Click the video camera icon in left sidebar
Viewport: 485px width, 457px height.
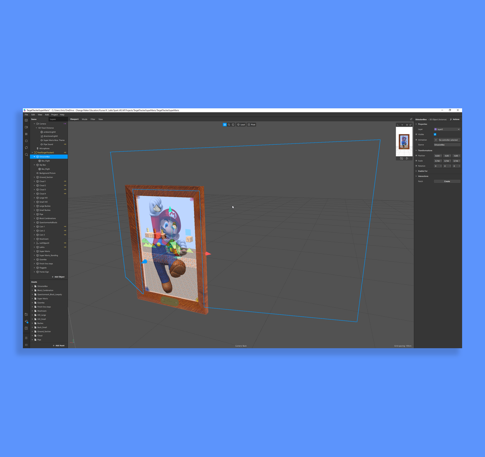[26, 127]
